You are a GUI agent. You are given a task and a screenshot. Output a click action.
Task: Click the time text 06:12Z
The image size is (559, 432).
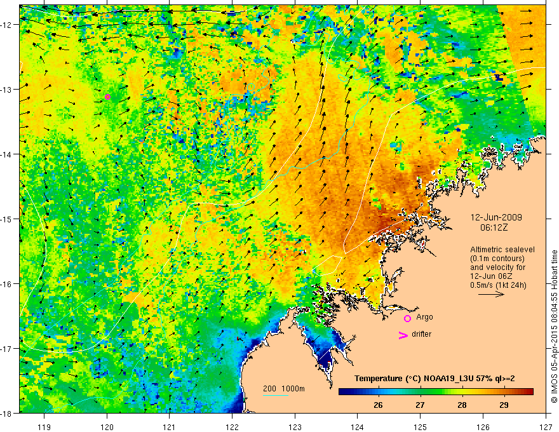click(494, 227)
